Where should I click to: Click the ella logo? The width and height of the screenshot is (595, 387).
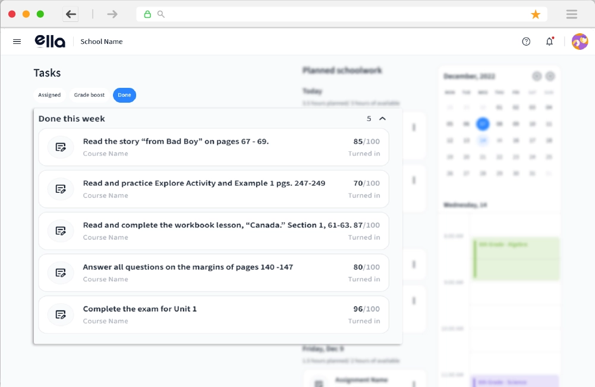click(x=50, y=41)
